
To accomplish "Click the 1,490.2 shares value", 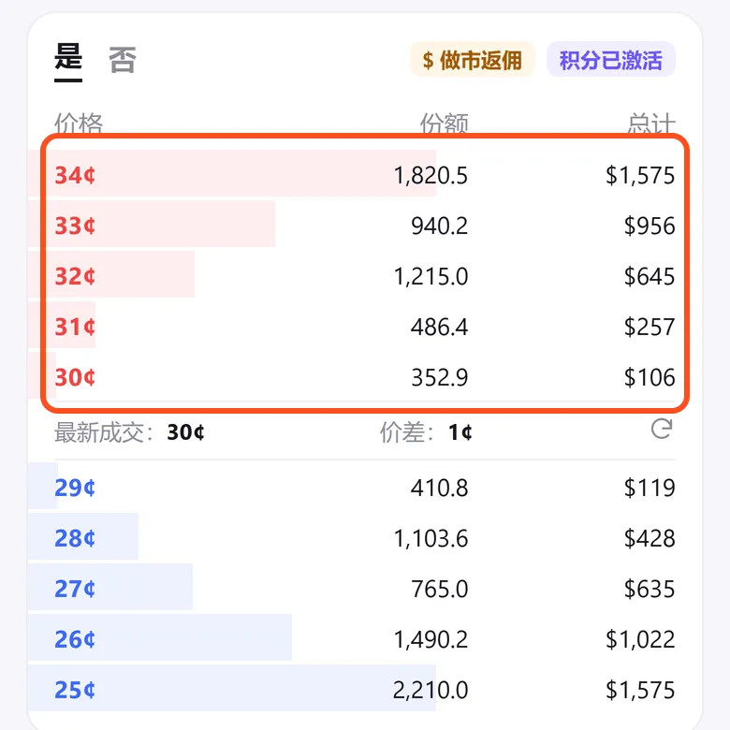I will [x=431, y=639].
